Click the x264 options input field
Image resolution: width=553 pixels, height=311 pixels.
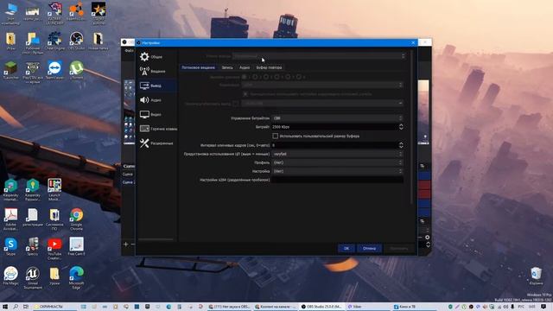coord(337,180)
